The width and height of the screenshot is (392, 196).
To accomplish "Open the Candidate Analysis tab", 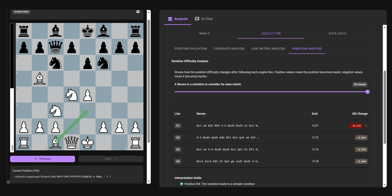I will tap(229, 48).
